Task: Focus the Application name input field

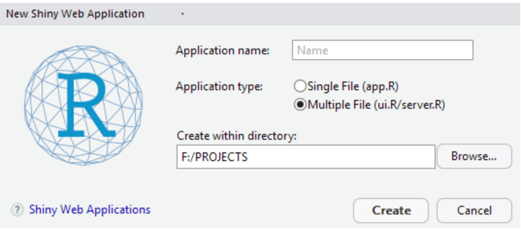Action: click(x=382, y=50)
